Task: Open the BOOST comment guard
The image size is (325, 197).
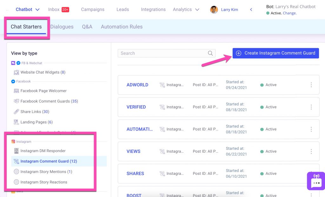Action: (x=134, y=195)
